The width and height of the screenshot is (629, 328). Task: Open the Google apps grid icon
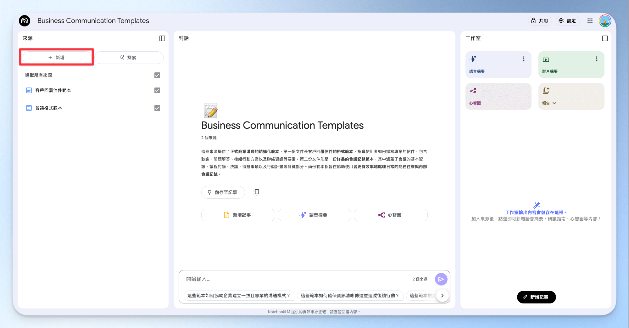(590, 21)
